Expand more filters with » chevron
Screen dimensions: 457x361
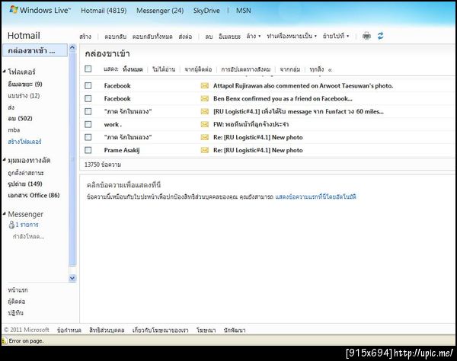[x=330, y=70]
